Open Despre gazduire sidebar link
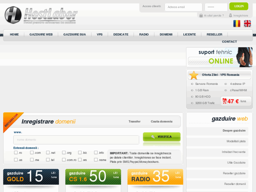Image resolution: width=256 pixels, height=192 pixels. coord(234,131)
